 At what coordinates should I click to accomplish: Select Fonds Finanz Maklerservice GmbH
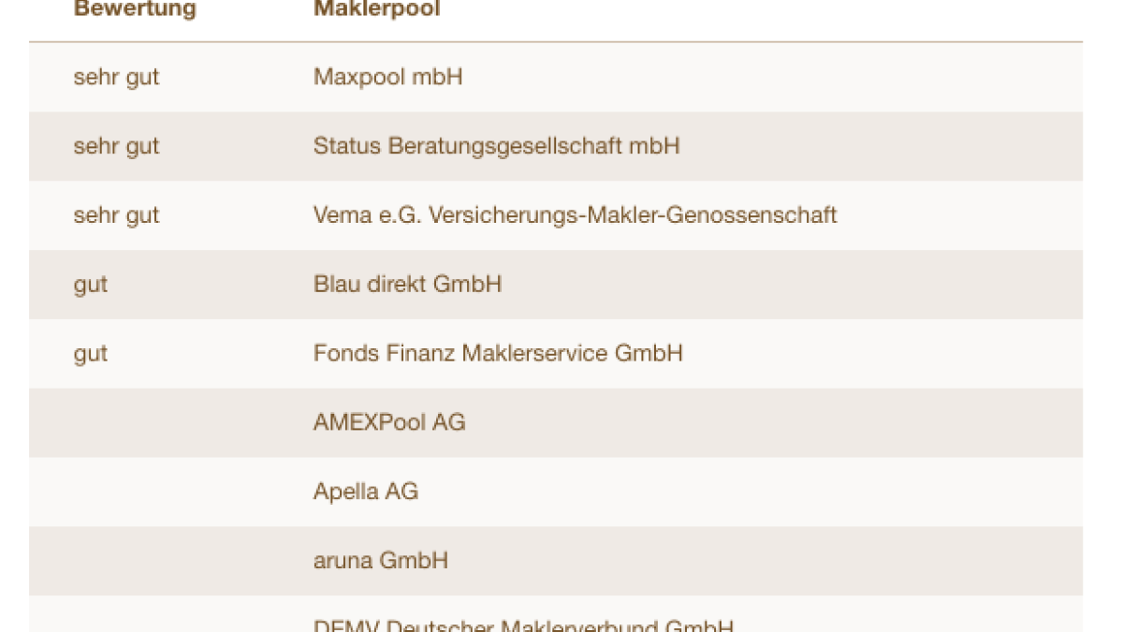tap(498, 354)
